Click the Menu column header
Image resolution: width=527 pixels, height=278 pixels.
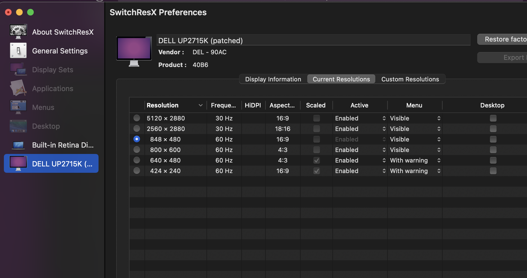coord(414,105)
